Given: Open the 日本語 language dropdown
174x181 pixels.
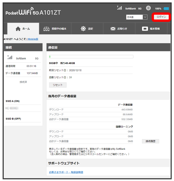Looking at the screenshot, I should (x=137, y=17).
